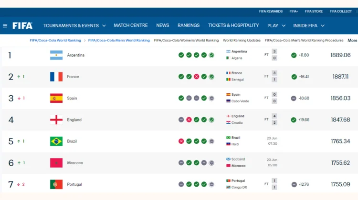358x200 pixels.
Task: Click Spain team name in row 3
Action: (x=72, y=98)
